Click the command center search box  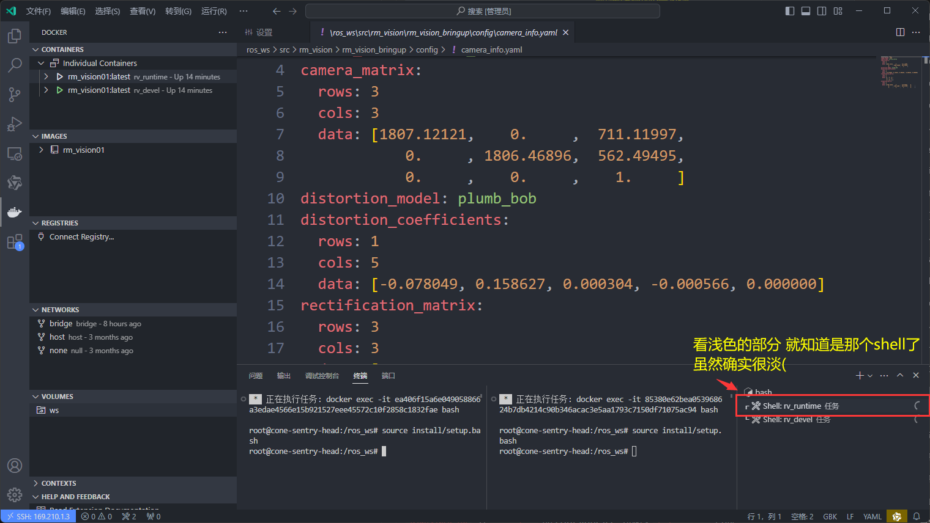(x=483, y=11)
